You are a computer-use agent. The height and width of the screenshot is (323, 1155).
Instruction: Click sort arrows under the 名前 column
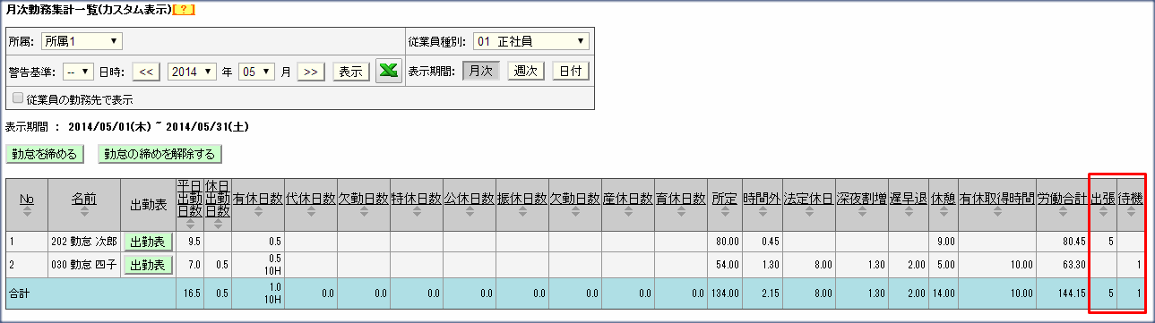point(84,212)
